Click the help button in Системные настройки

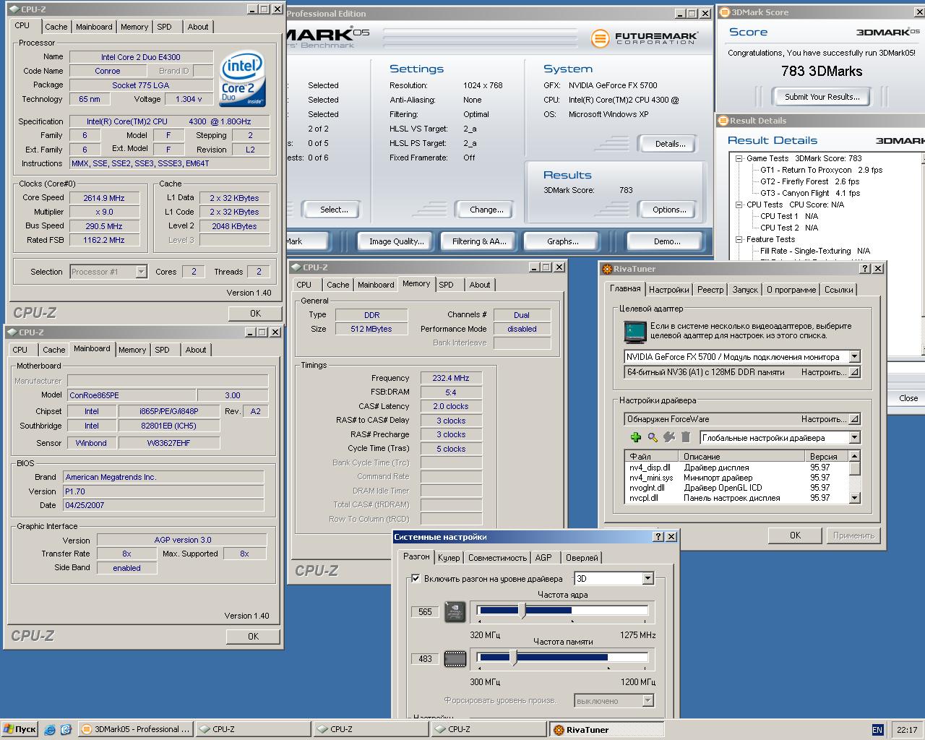(x=658, y=536)
